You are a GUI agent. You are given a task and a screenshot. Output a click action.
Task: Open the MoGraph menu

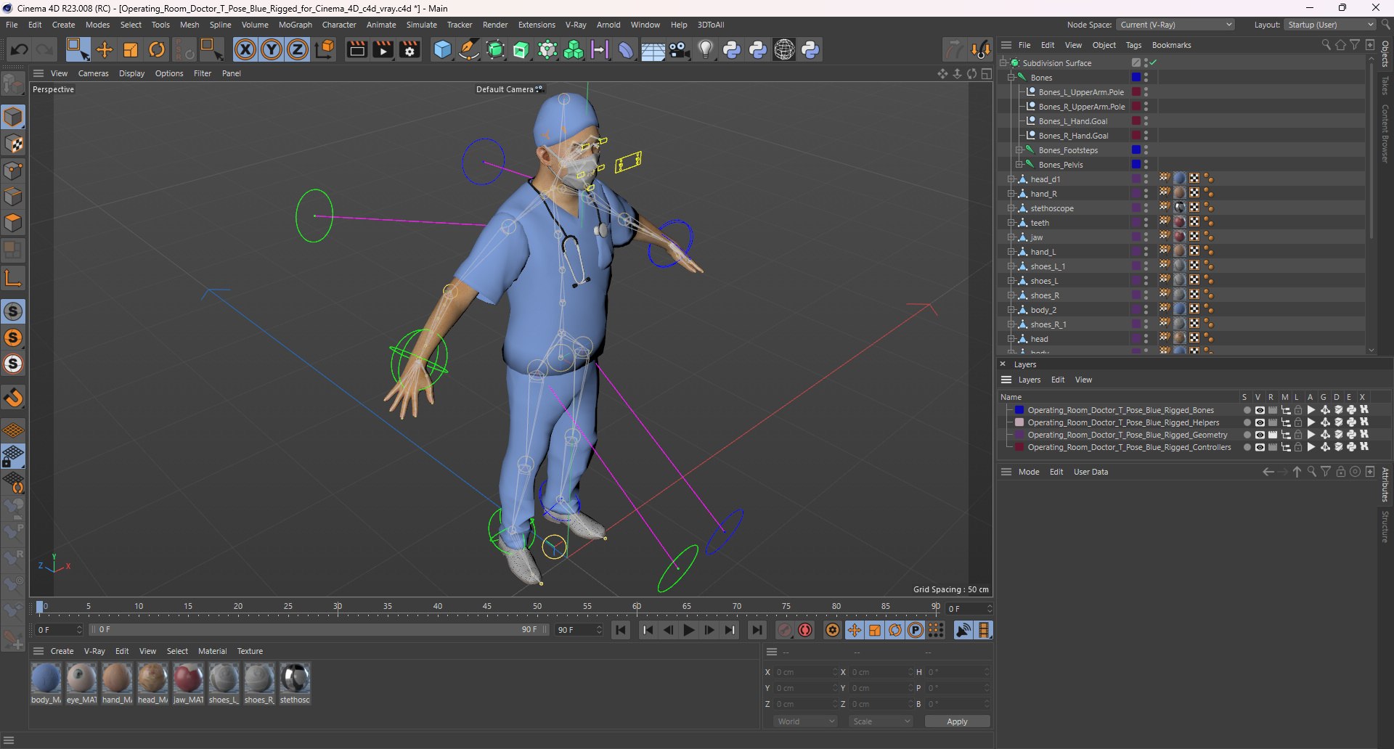click(295, 25)
